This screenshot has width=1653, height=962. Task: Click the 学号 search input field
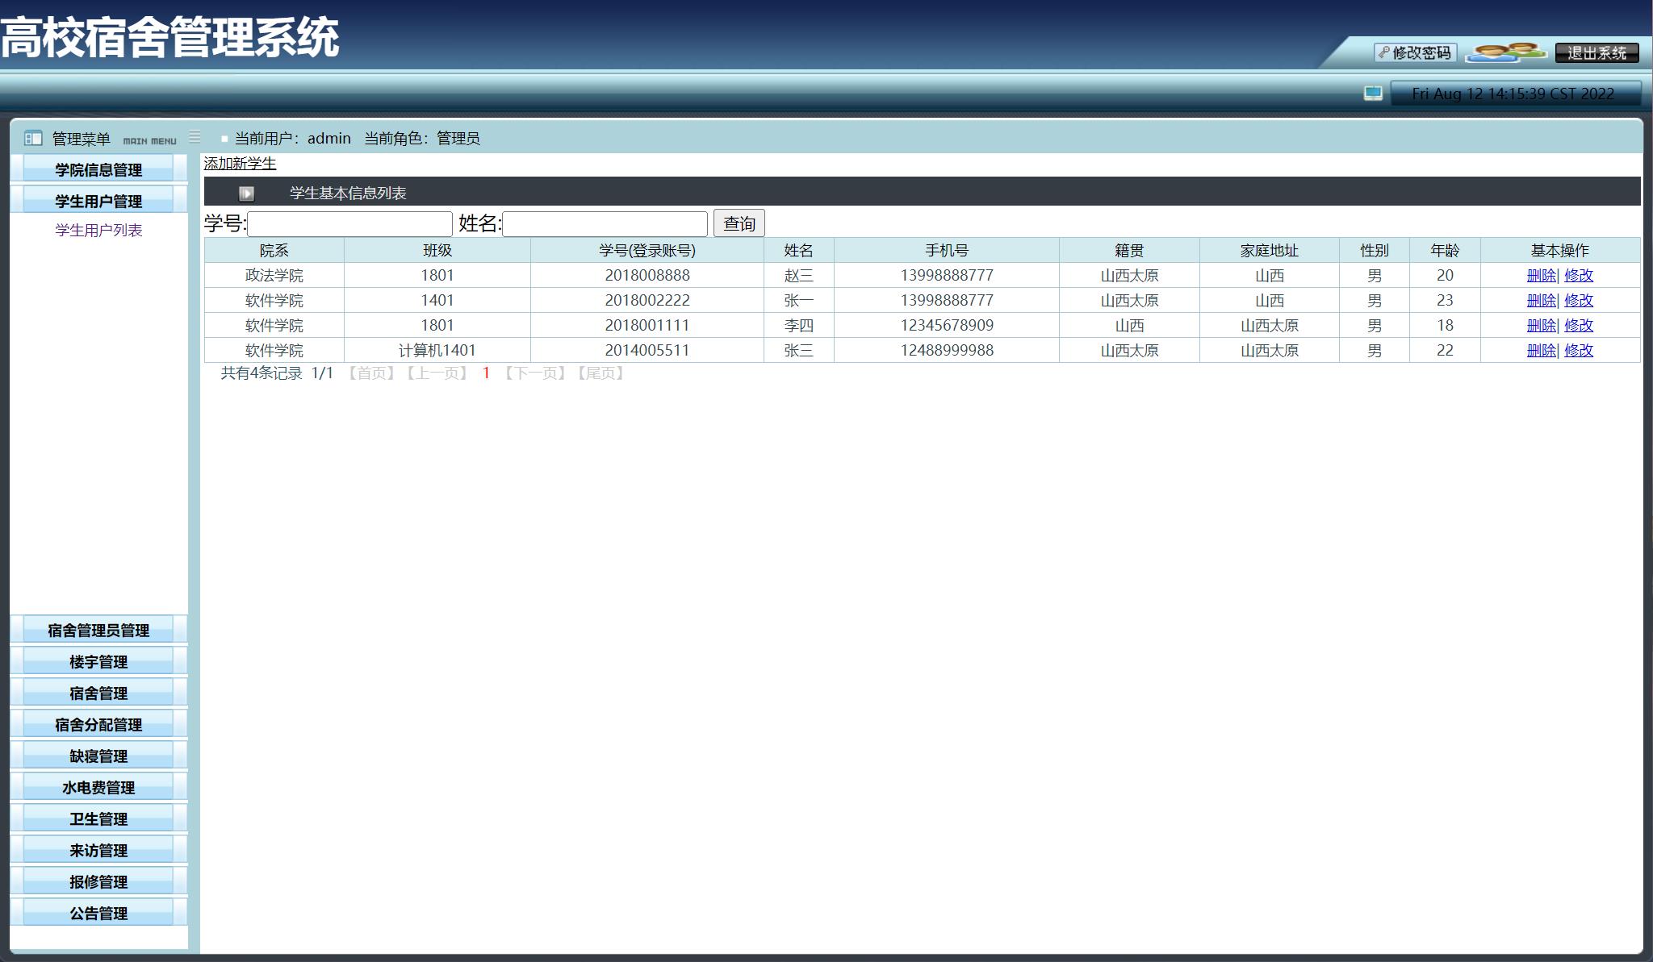[349, 223]
